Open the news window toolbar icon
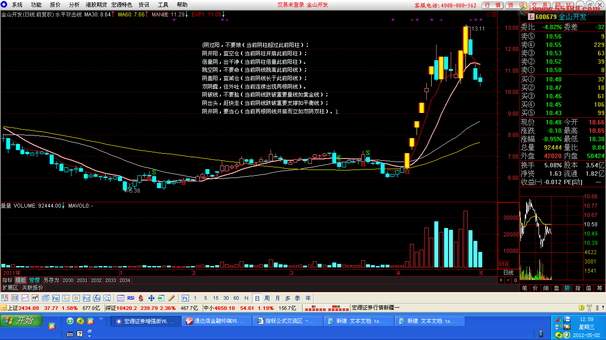This screenshot has height=340, width=606. 45,298
